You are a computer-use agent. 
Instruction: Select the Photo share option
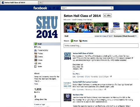[83, 41]
